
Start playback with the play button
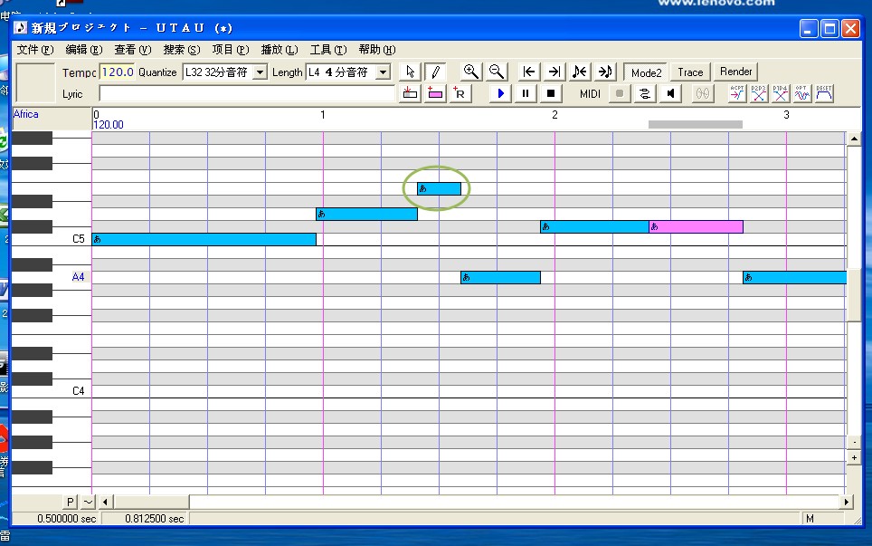click(500, 93)
